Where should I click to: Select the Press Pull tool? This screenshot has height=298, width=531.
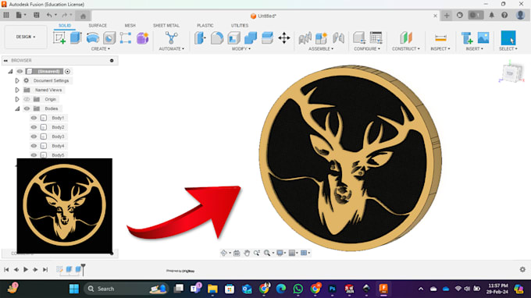(200, 37)
